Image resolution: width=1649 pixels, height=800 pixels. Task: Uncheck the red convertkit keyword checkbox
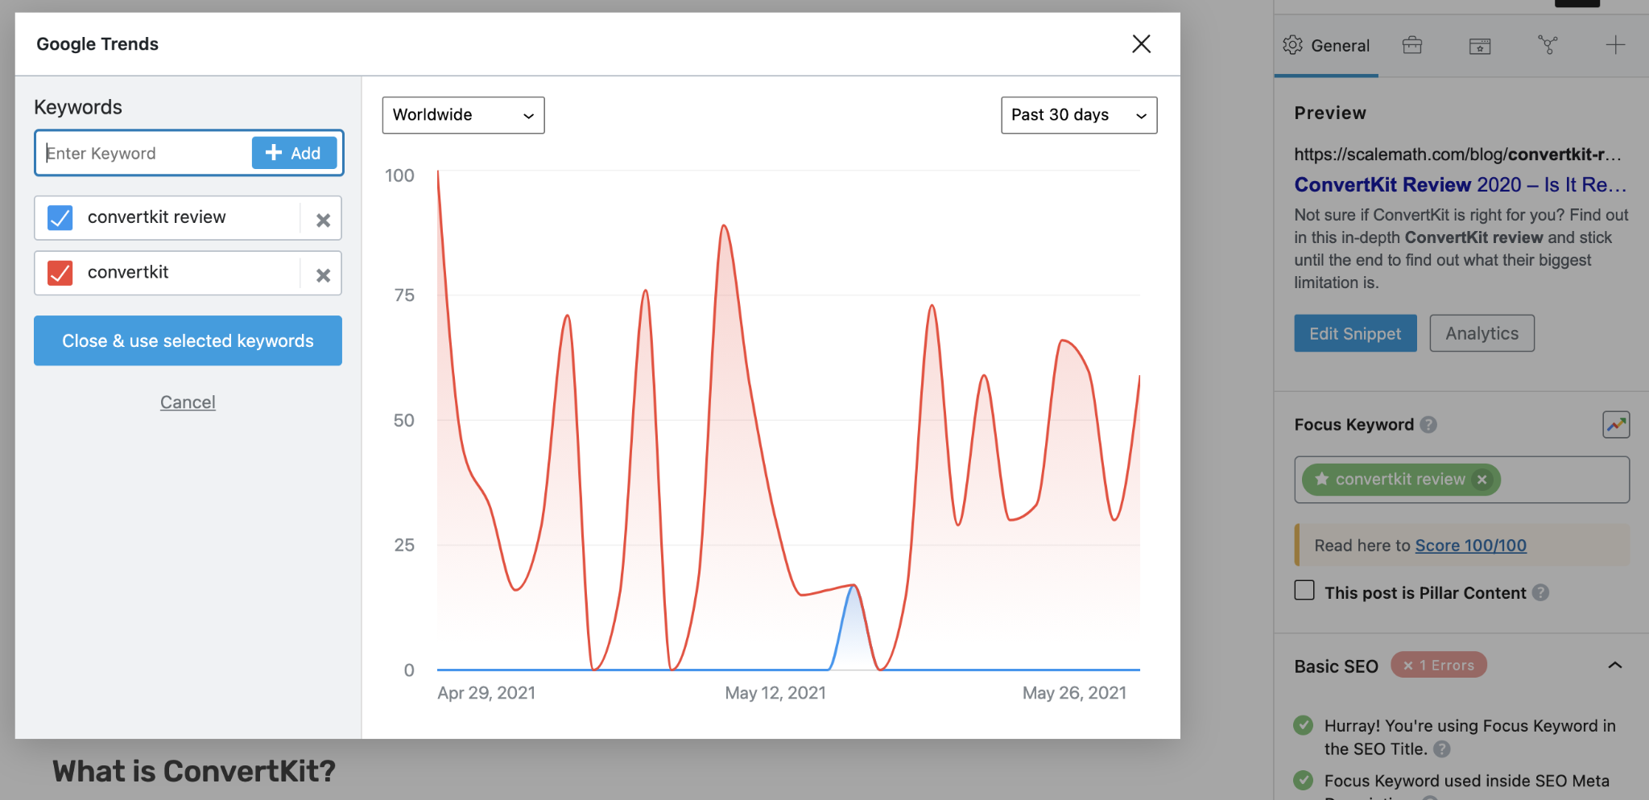[x=60, y=273]
